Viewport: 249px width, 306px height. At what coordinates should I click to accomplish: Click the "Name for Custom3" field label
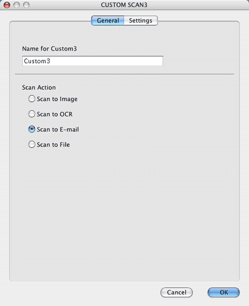click(49, 49)
